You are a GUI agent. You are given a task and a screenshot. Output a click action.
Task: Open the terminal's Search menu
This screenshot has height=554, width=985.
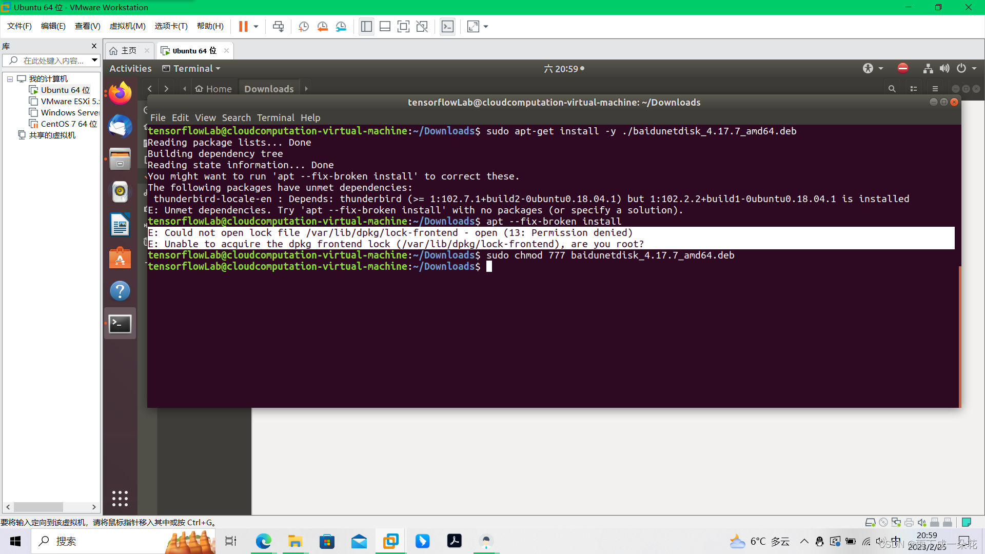pos(236,117)
